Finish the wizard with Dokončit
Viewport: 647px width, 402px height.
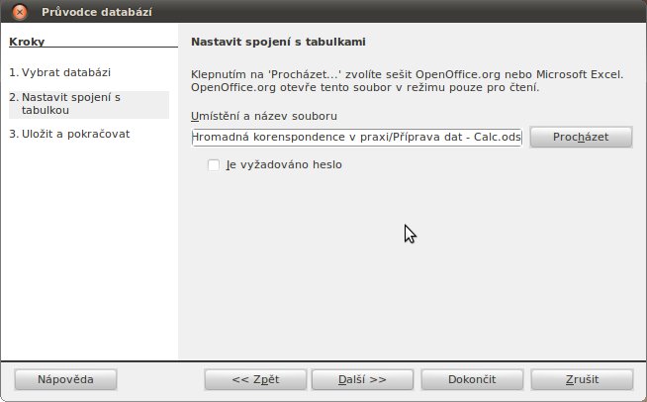pos(472,379)
